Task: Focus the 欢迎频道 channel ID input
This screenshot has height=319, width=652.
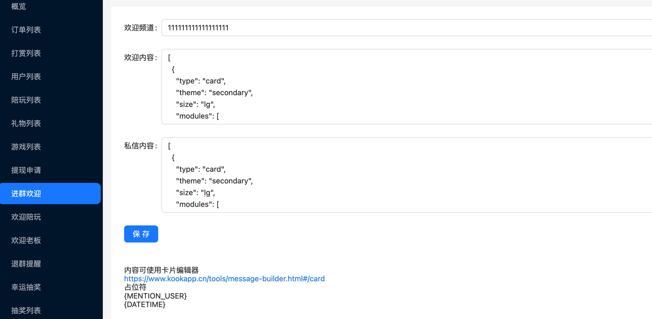Action: tap(400, 28)
